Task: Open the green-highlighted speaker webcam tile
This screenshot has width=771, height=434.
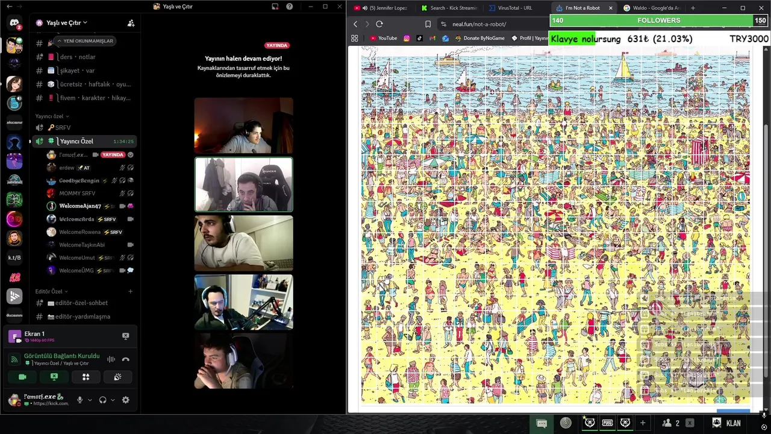Action: coord(243,184)
